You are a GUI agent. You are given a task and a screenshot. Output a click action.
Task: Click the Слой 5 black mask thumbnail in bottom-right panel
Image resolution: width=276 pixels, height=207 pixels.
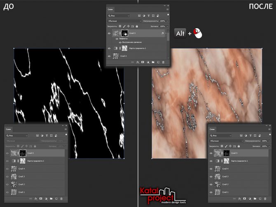tap(226, 153)
